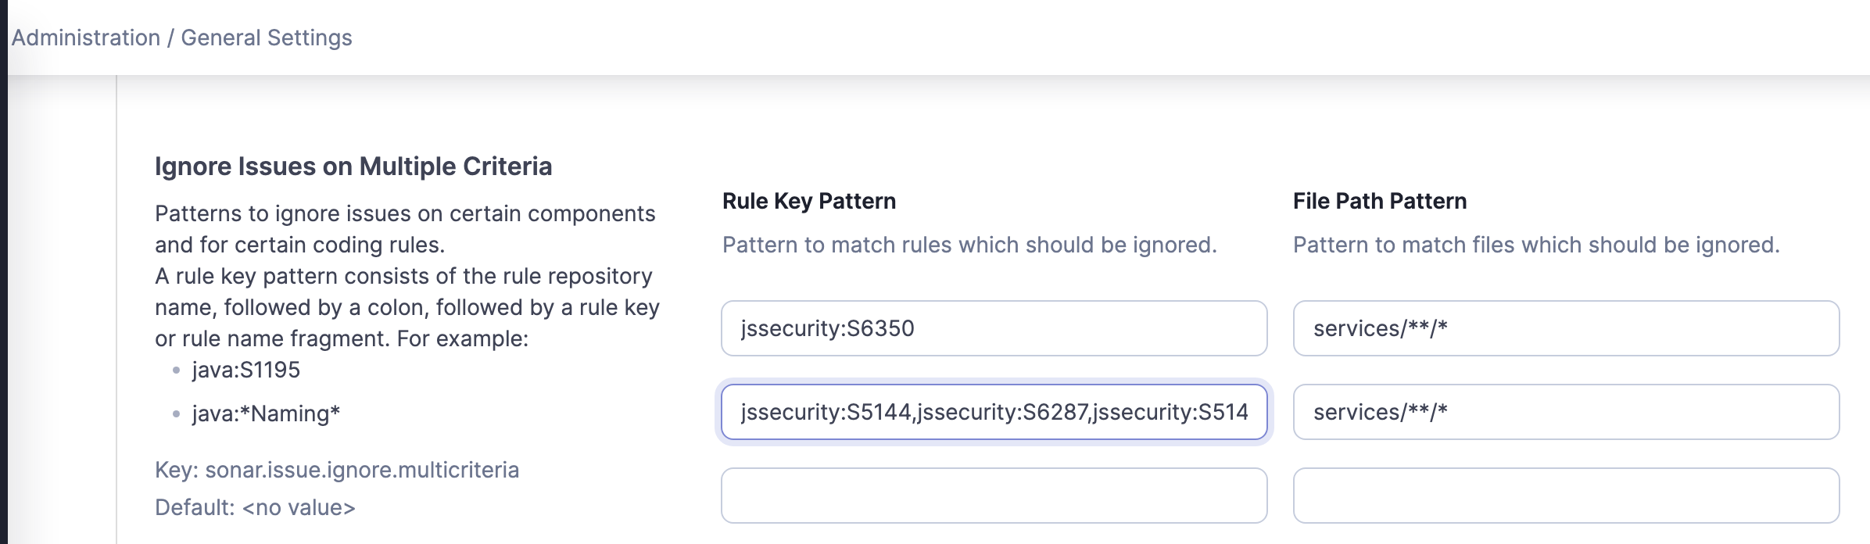
Task: Click the java:S1195 example item
Action: click(245, 370)
